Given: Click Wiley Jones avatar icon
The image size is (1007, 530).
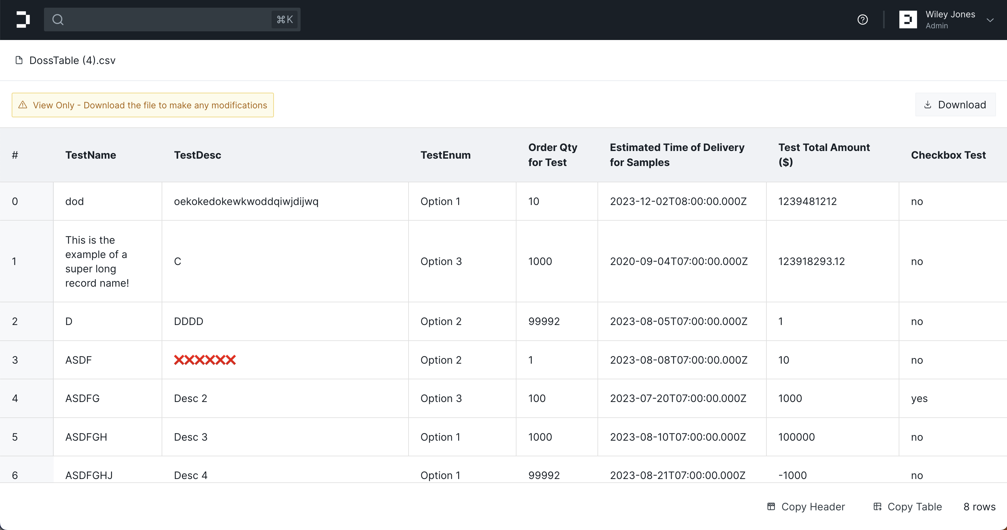Looking at the screenshot, I should tap(908, 20).
